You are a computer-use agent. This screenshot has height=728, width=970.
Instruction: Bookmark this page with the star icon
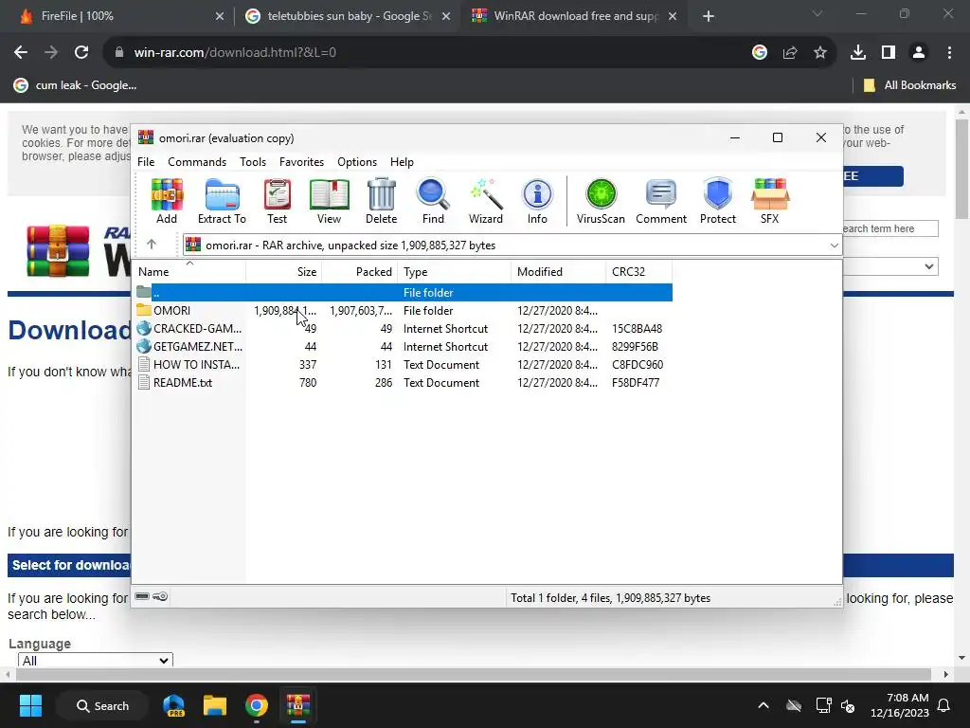click(x=820, y=53)
